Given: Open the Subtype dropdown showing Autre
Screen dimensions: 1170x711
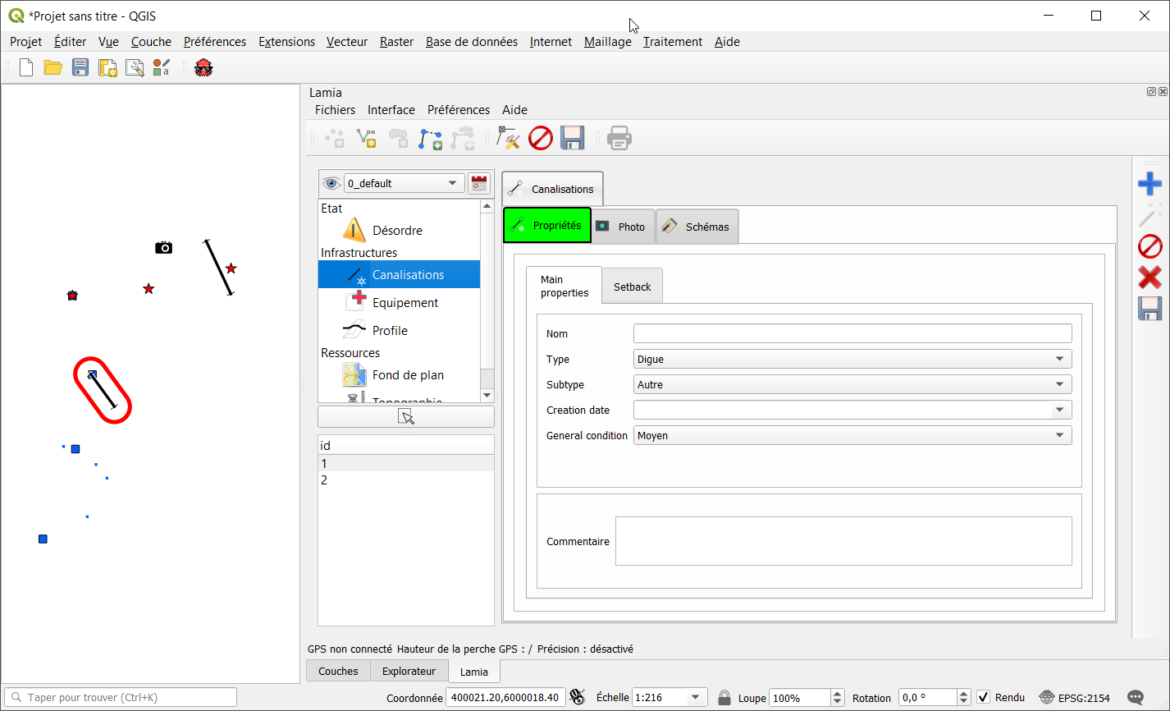Looking at the screenshot, I should (852, 384).
